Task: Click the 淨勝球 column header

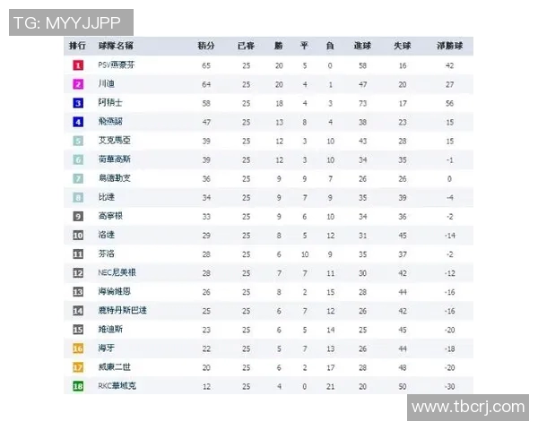Action: click(x=449, y=45)
